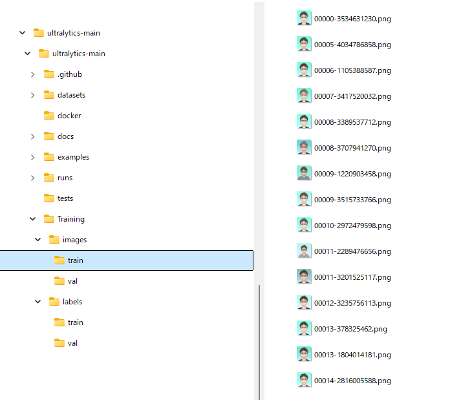Screen dimensions: 461x400
Task: Select file name 00013-378325462.png
Action: (x=350, y=329)
